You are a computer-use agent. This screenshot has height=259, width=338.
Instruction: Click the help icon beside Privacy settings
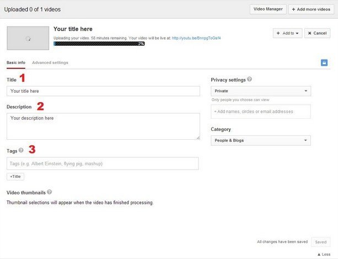250,79
